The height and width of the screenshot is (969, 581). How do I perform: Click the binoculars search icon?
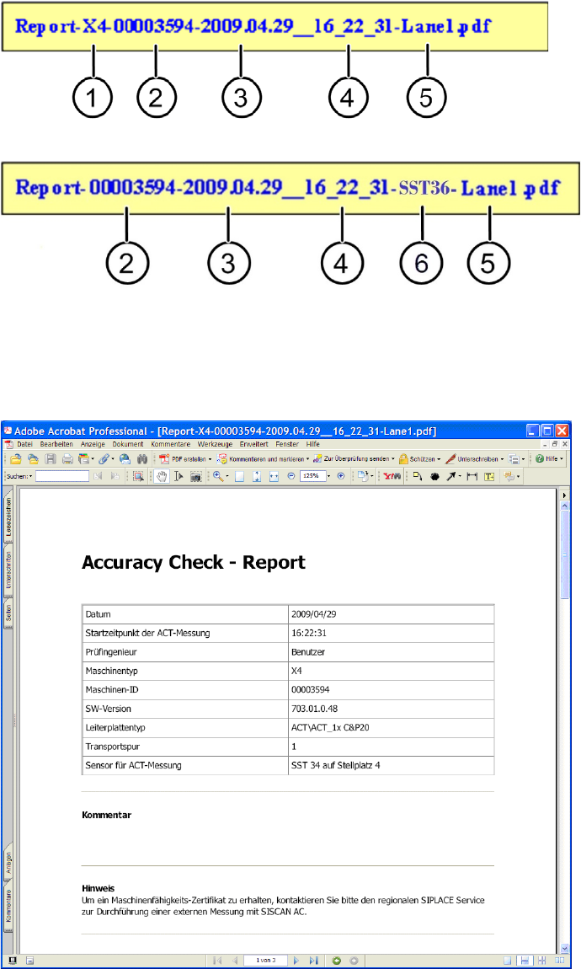(142, 459)
